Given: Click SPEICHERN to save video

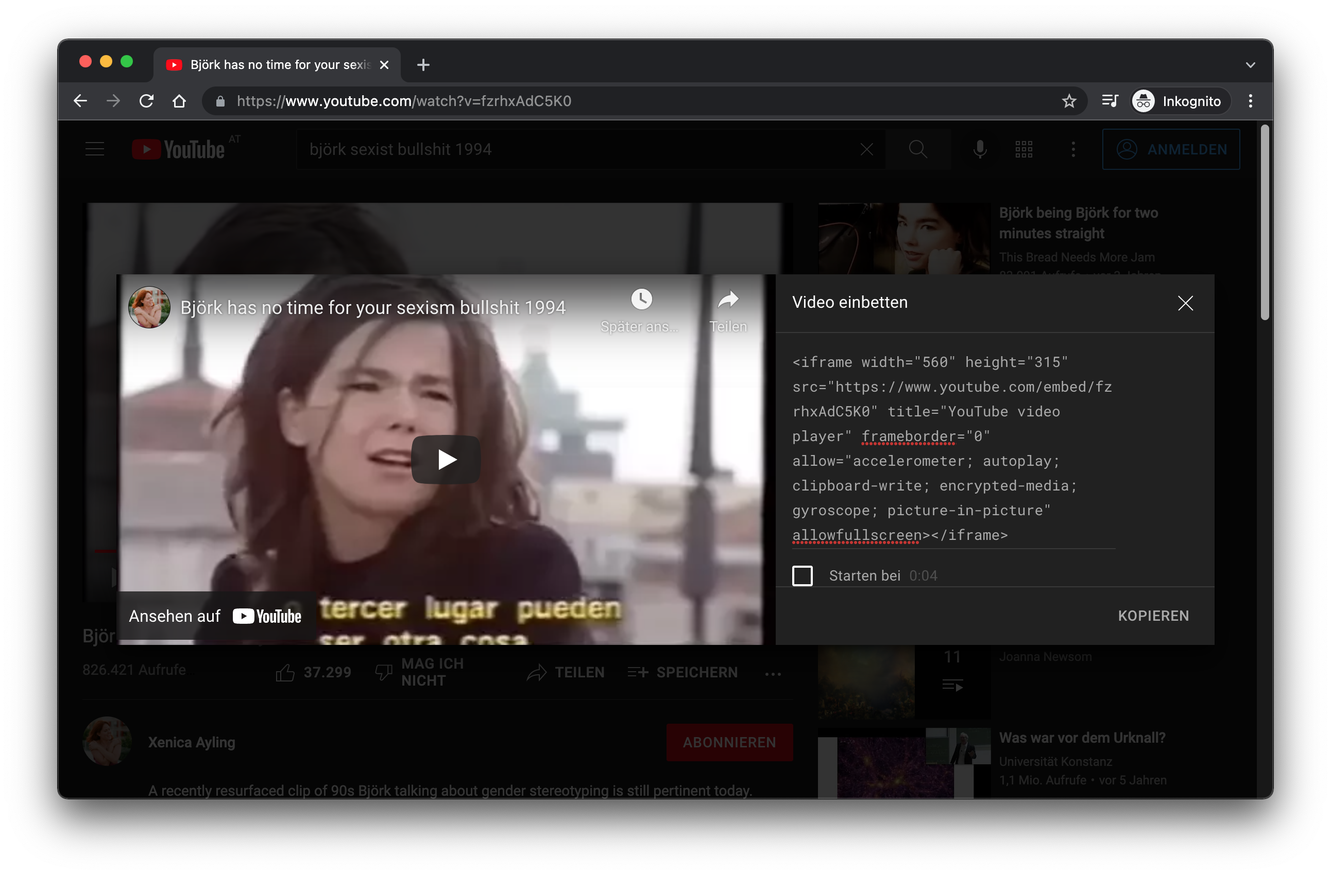Looking at the screenshot, I should [x=682, y=672].
